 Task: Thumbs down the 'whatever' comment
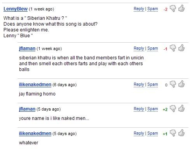(173, 133)
